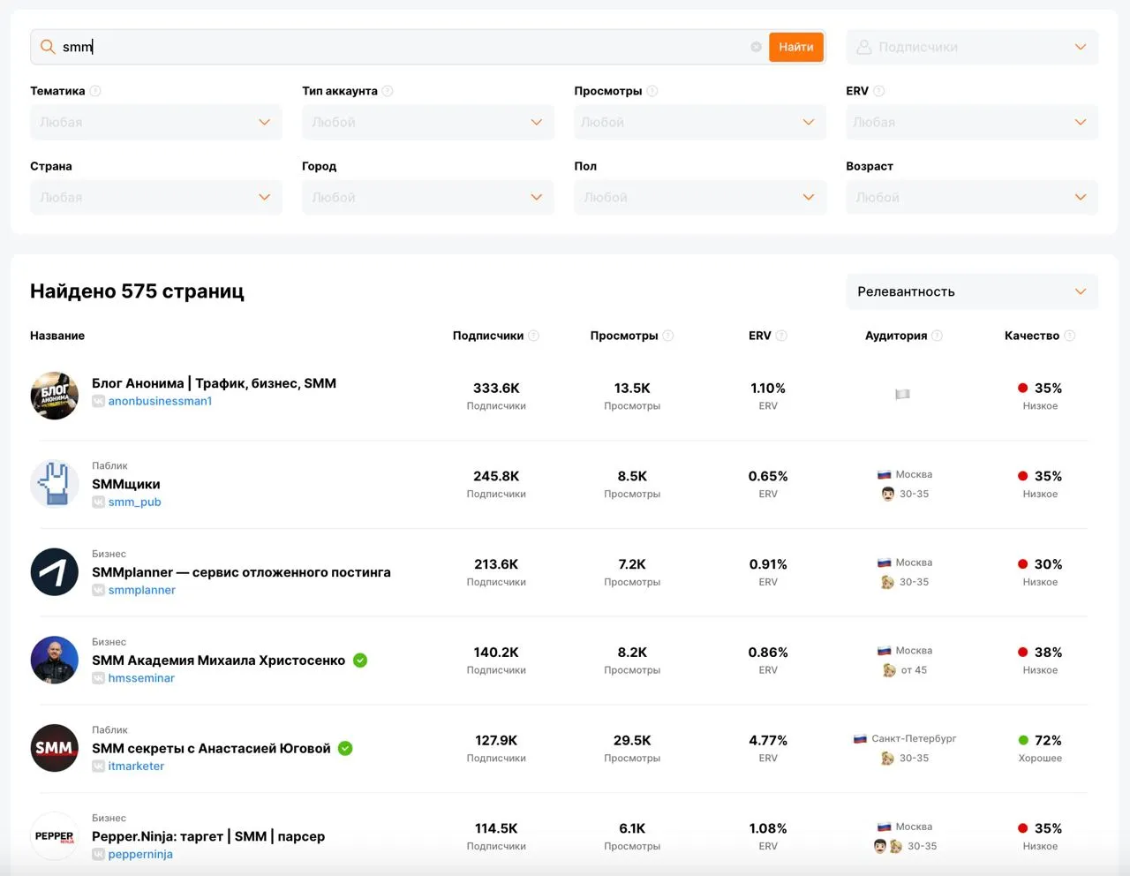Click the VK icon beside hmsseminar
The width and height of the screenshot is (1130, 876).
(99, 678)
